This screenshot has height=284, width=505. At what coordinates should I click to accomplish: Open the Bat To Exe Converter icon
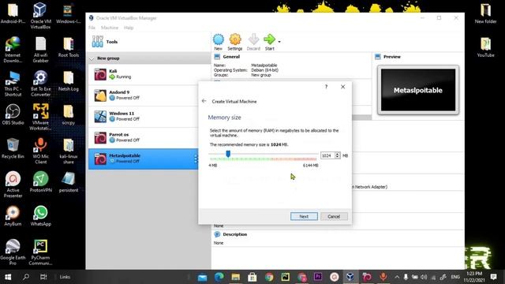tap(40, 84)
